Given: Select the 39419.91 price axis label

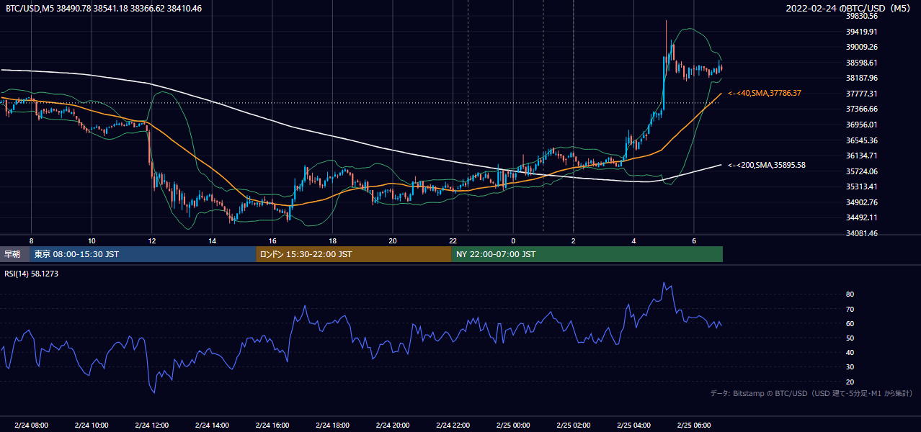Looking at the screenshot, I should (x=861, y=32).
